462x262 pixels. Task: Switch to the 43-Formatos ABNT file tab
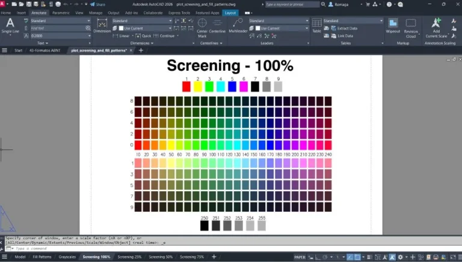(x=45, y=50)
